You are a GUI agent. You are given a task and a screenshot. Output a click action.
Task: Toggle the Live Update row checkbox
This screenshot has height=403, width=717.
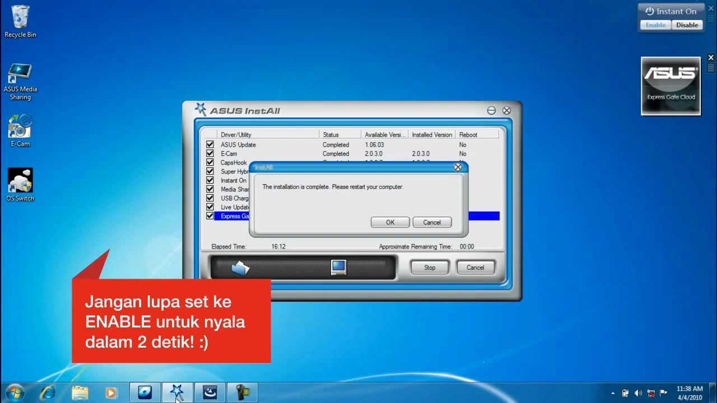(210, 207)
